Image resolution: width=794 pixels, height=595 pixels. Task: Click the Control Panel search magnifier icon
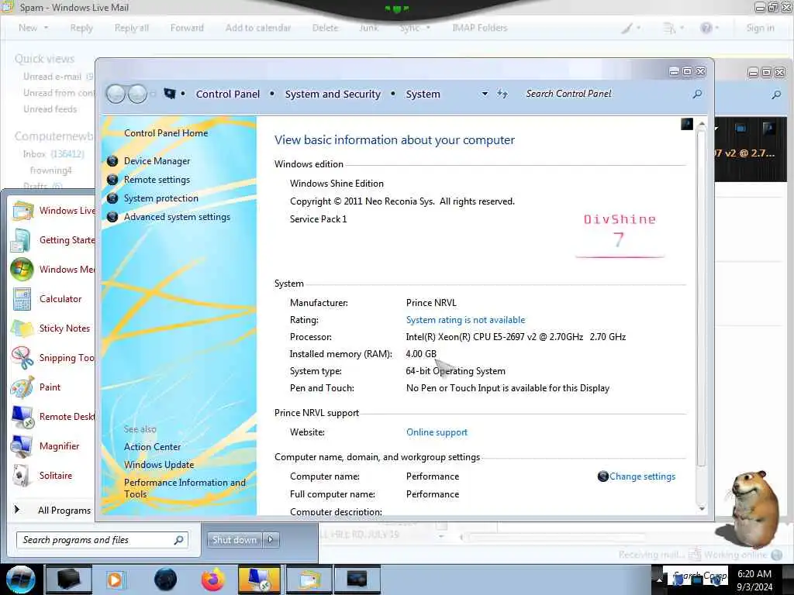[x=697, y=94]
